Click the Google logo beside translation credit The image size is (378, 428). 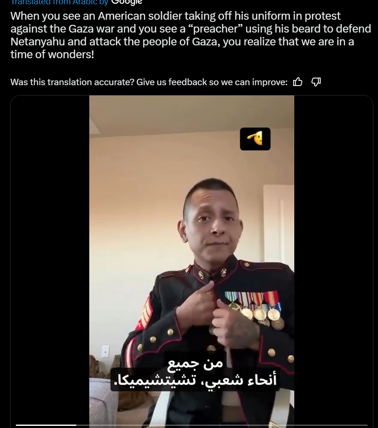[x=127, y=2]
